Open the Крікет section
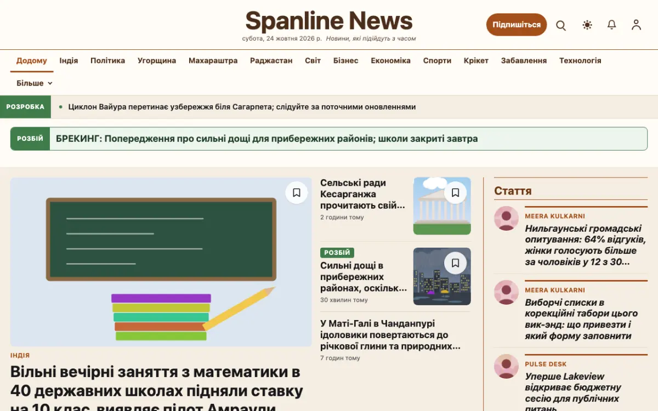This screenshot has height=411, width=658. click(476, 61)
